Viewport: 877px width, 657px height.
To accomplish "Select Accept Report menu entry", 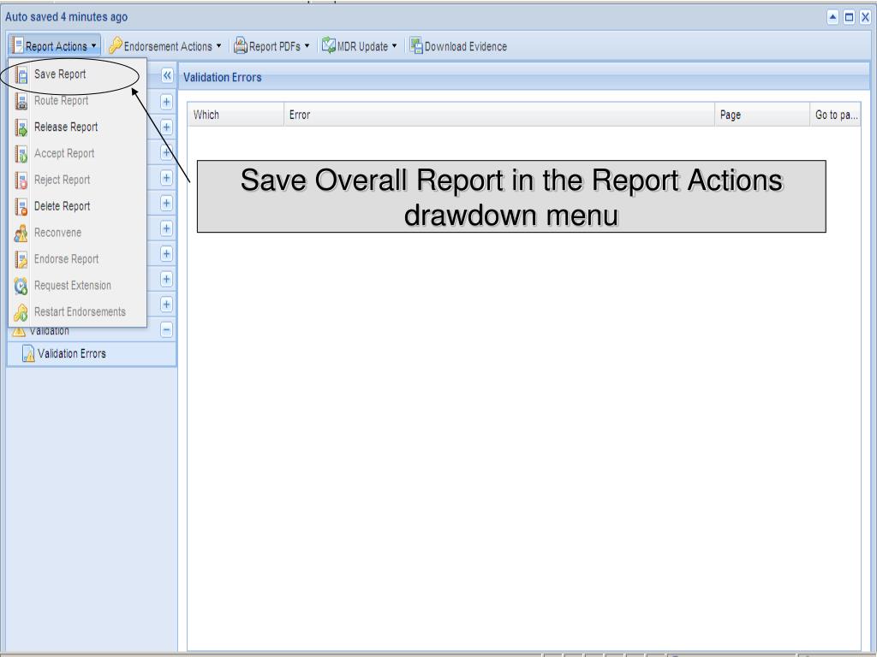I will click(77, 154).
